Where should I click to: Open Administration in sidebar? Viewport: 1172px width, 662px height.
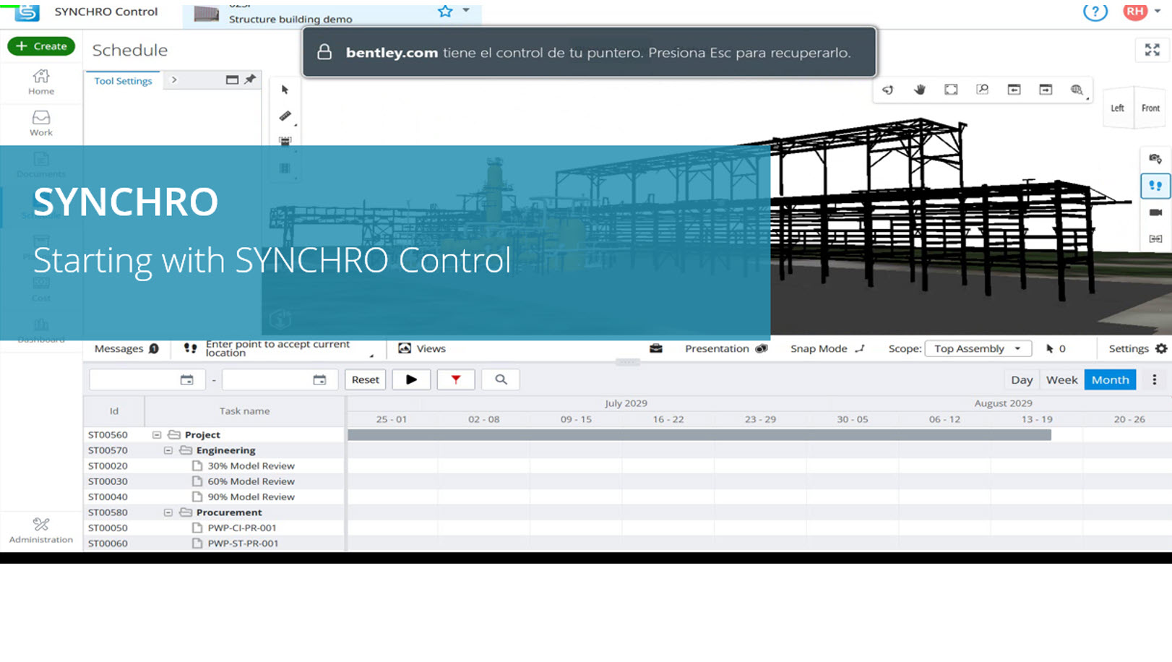pos(41,530)
